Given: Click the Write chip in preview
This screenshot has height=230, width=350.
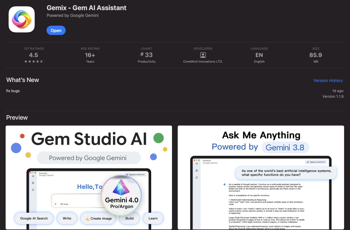Looking at the screenshot, I should 67,218.
